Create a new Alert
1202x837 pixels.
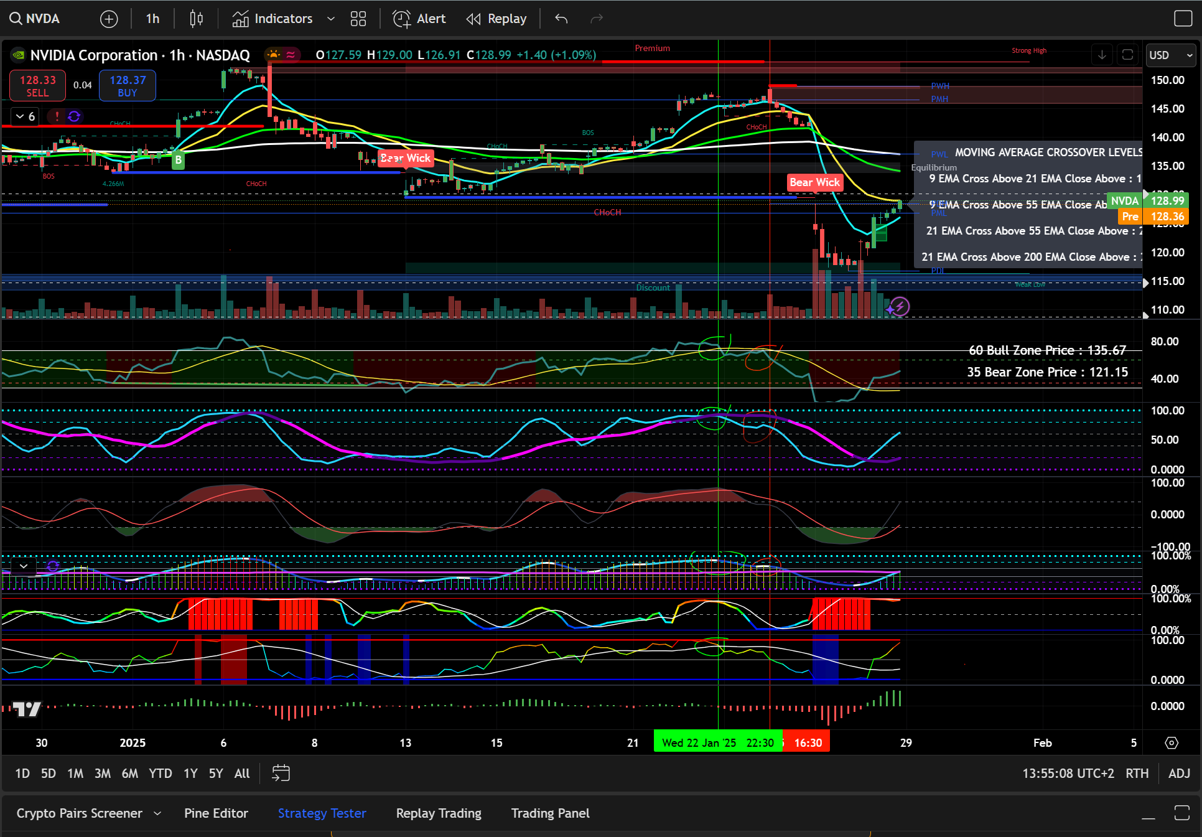[419, 19]
